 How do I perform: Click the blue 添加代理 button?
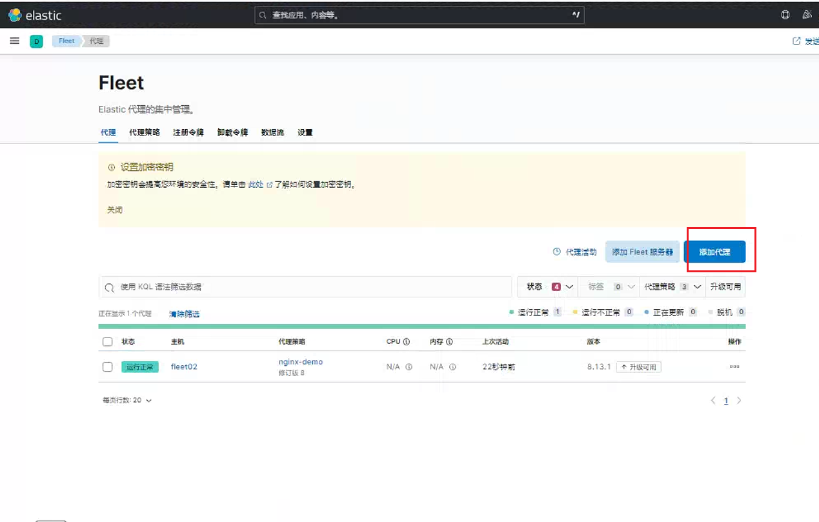tap(714, 252)
